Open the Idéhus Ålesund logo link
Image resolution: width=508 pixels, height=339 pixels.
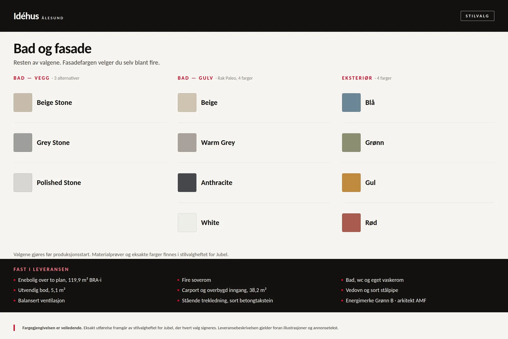(x=38, y=16)
